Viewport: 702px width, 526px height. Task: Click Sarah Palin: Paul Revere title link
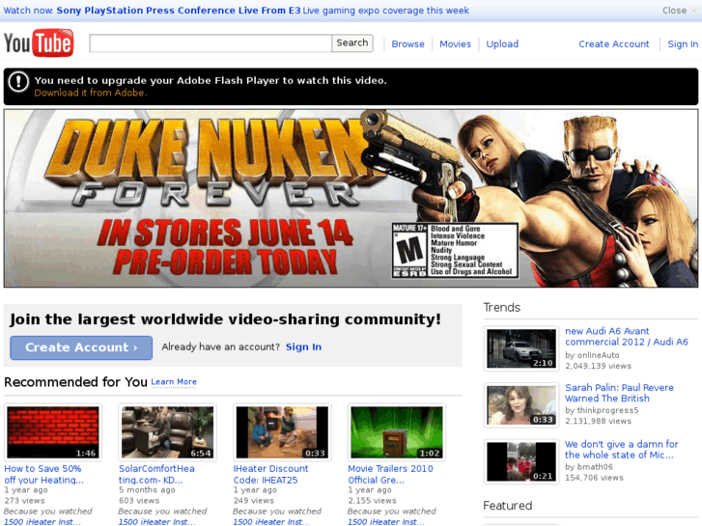click(619, 393)
